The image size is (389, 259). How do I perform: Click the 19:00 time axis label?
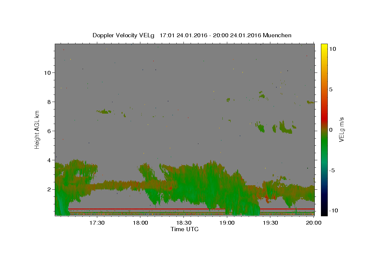227,223
